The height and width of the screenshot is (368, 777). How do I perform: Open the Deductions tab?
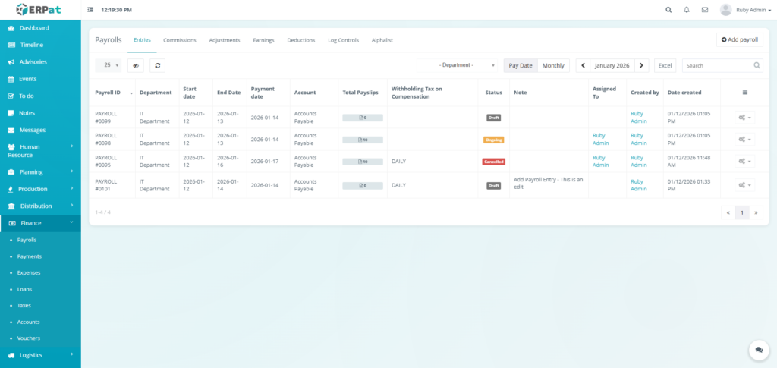click(x=301, y=40)
